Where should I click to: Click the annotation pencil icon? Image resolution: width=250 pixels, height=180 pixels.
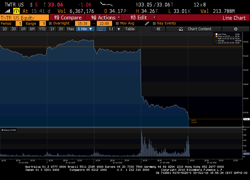(x=147, y=23)
